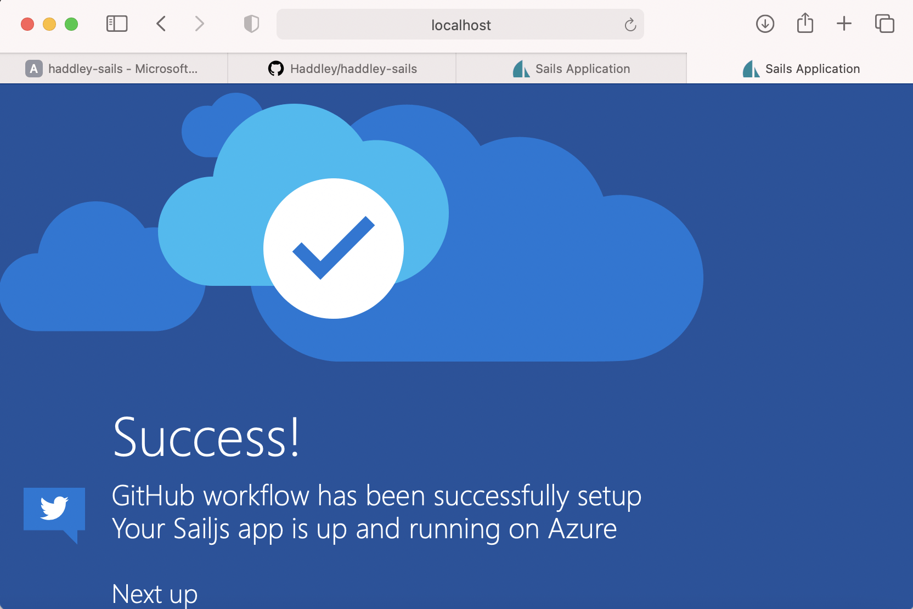Click the Success! heading
913x609 pixels.
coord(206,437)
